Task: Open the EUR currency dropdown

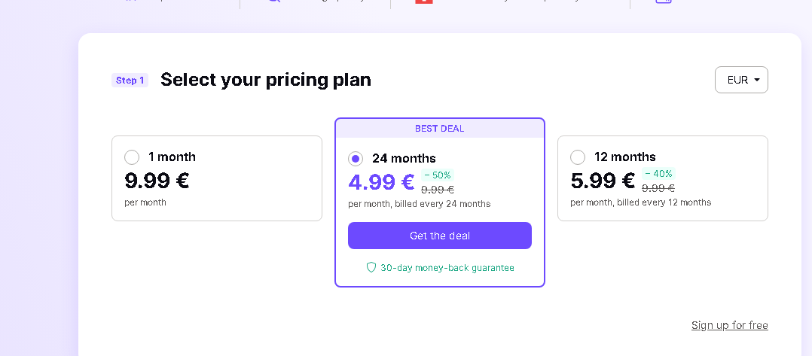Action: [x=741, y=80]
